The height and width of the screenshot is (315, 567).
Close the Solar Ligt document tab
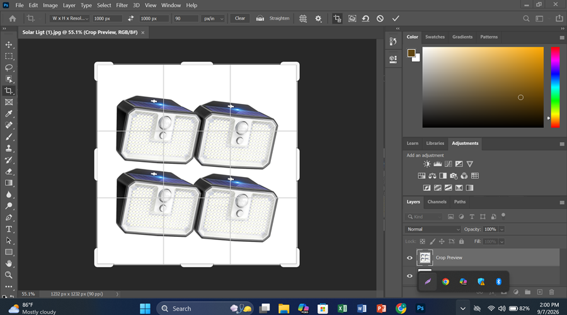point(143,33)
